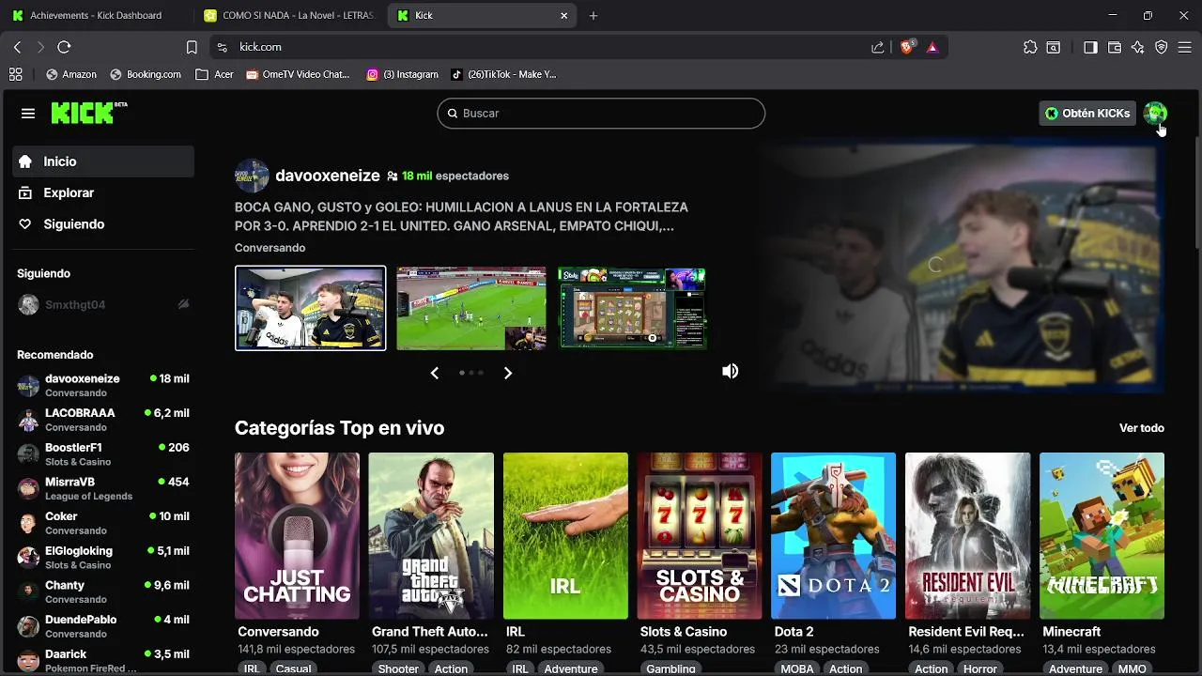The image size is (1202, 676).
Task: Open recommended channel ElGlogloking
Action: pyautogui.click(x=103, y=558)
